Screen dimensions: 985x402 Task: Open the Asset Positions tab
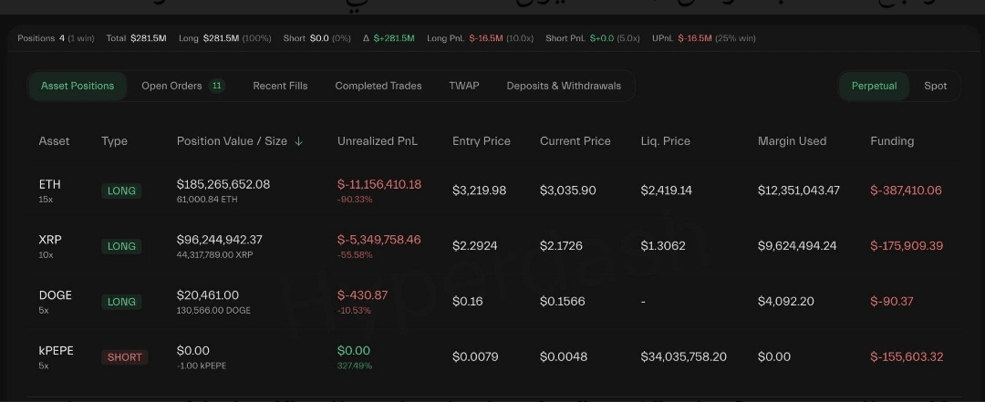pyautogui.click(x=78, y=86)
